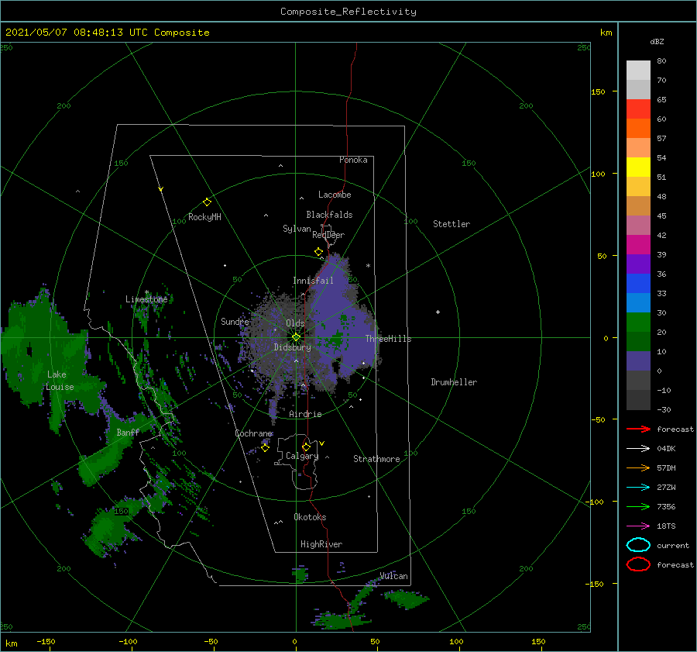Click the Innisfail label
The image size is (697, 652).
313,281
